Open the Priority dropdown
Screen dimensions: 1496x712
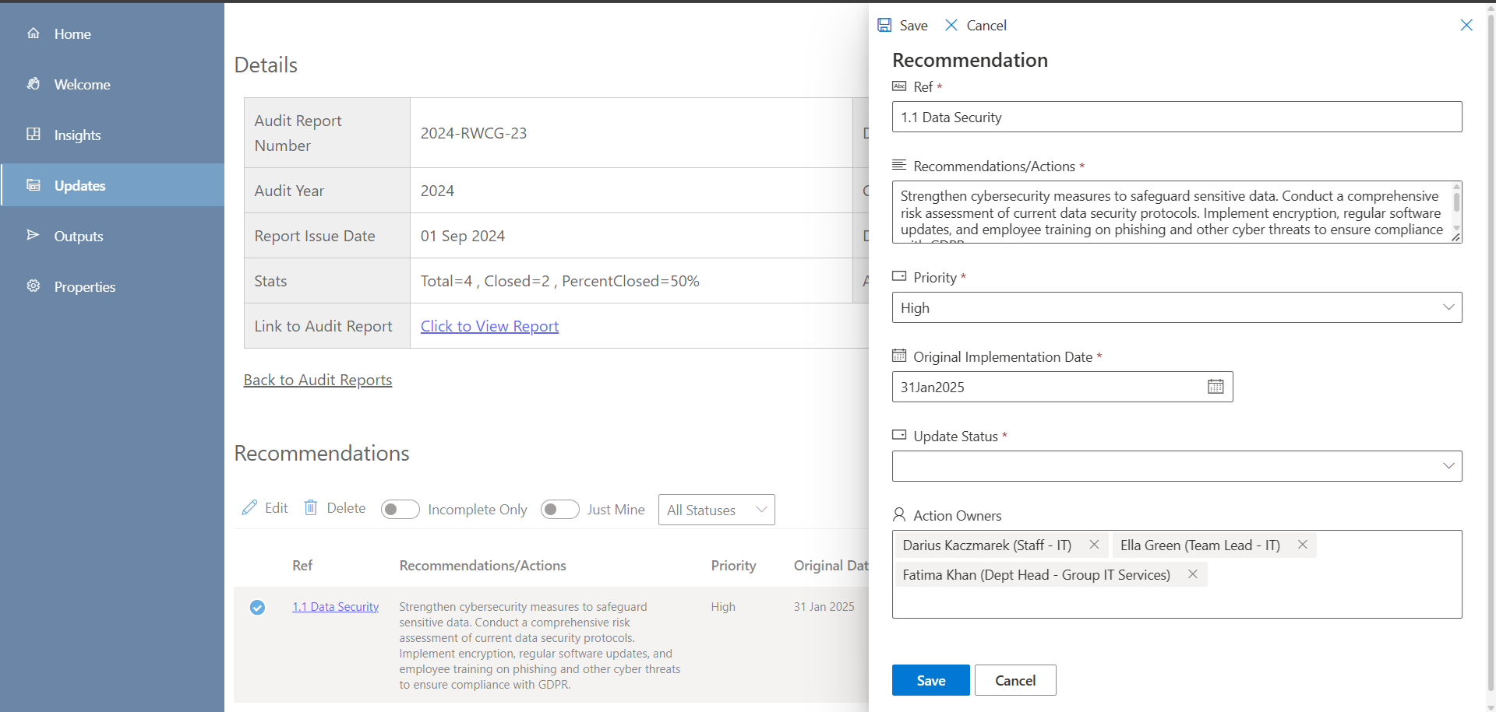pyautogui.click(x=1177, y=307)
